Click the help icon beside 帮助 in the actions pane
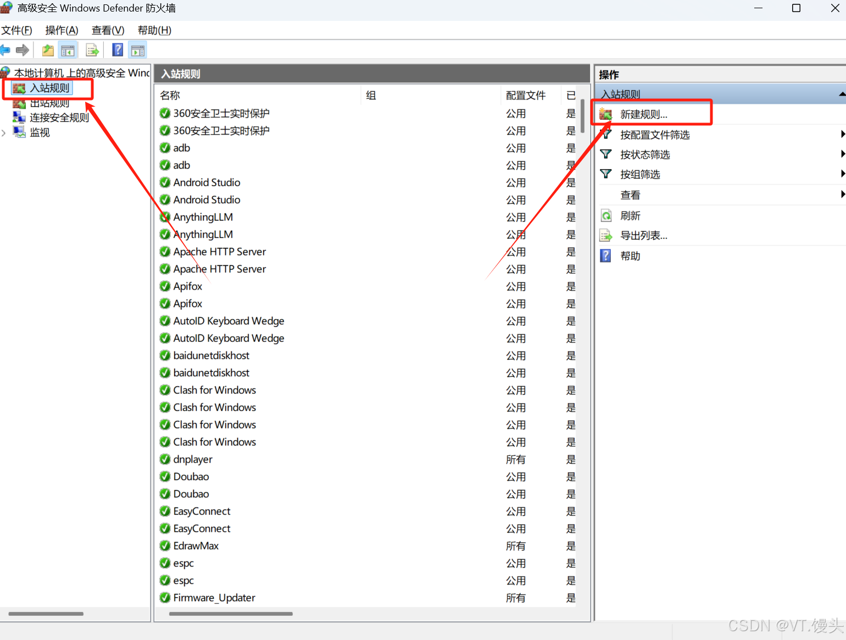This screenshot has height=640, width=846. pos(605,255)
